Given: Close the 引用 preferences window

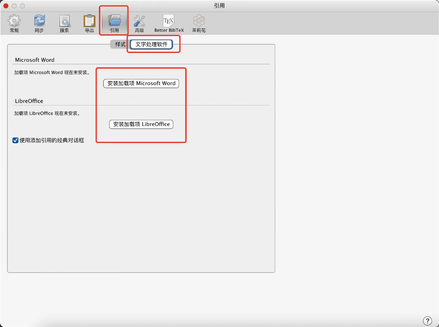Looking at the screenshot, I should point(6,6).
